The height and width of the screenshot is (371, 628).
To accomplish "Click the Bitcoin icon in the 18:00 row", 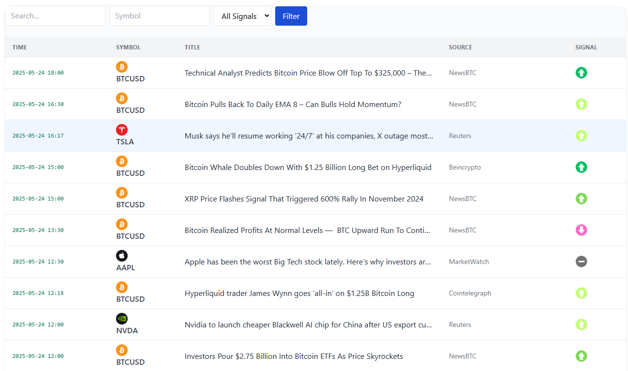I will tap(122, 67).
